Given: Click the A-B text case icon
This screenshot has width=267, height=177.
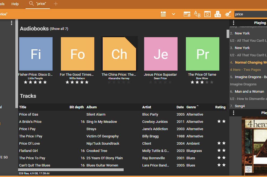Looking at the screenshot, I should pos(197,14).
